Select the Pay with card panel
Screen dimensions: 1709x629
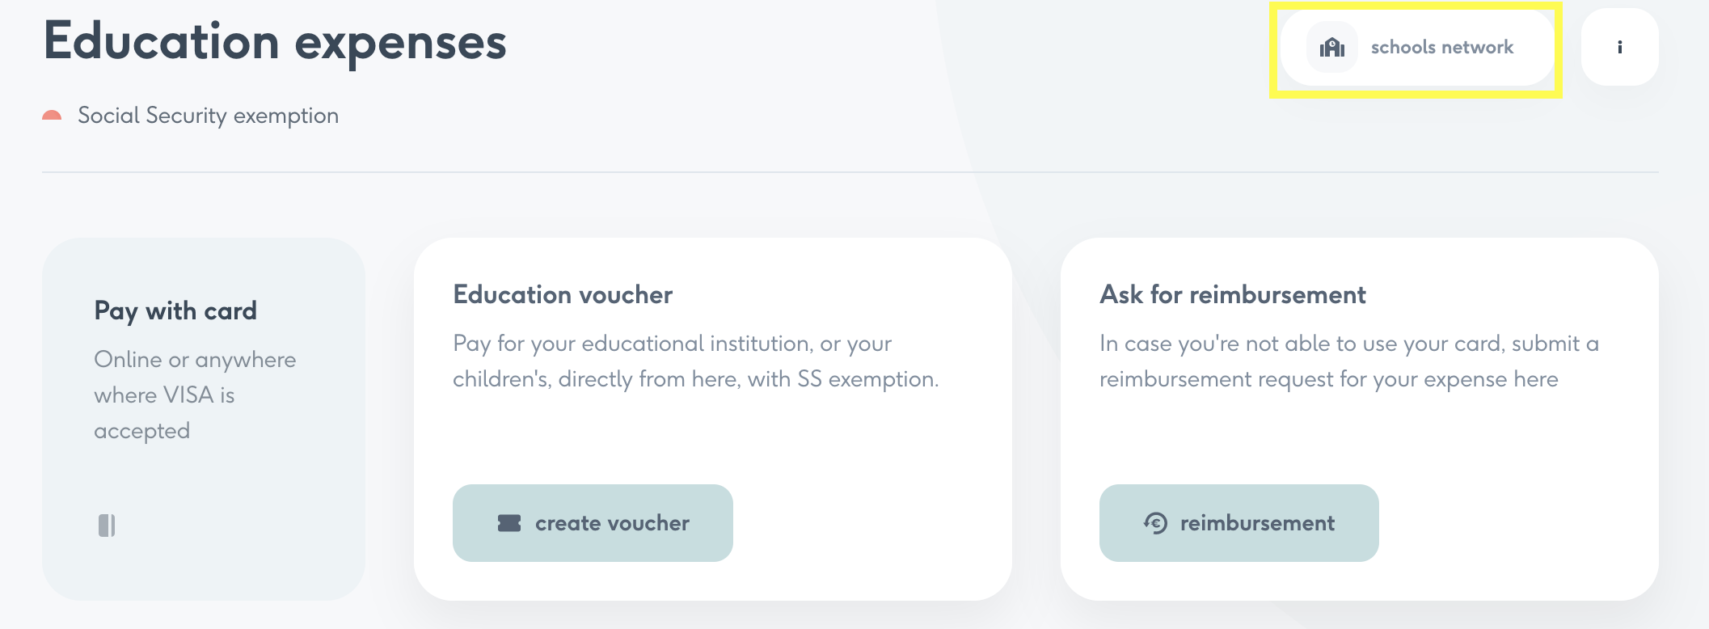[204, 419]
